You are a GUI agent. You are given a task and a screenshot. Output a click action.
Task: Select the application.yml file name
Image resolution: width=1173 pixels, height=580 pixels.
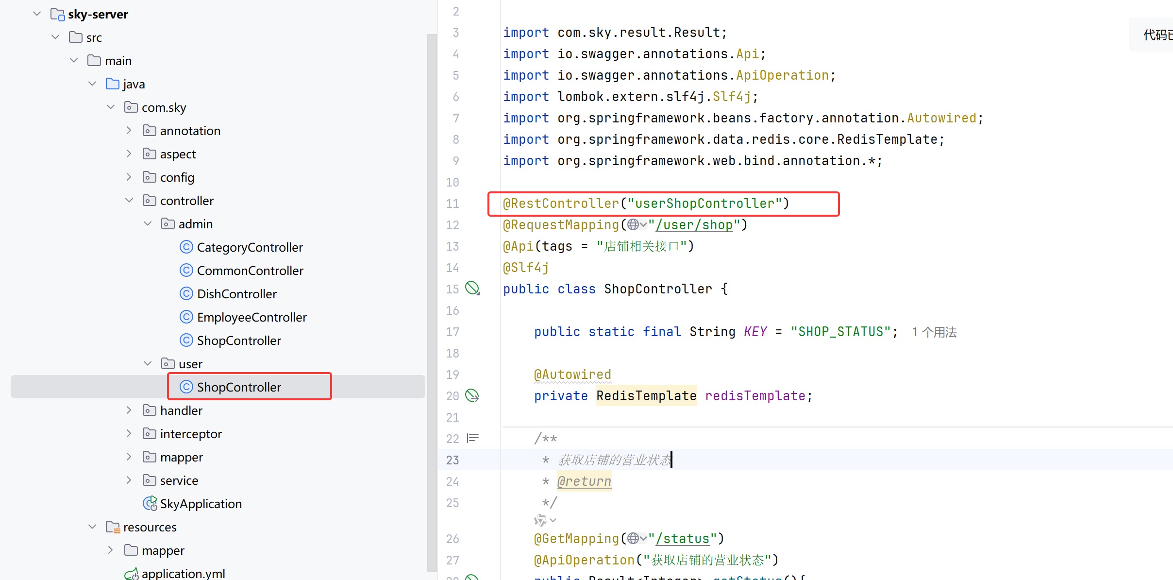pos(184,574)
